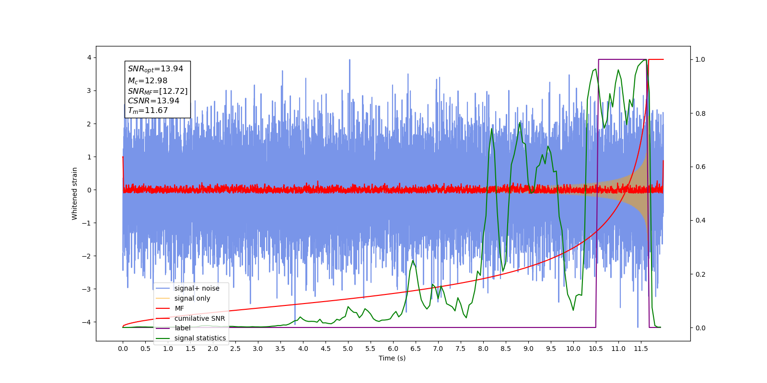Click the 'Whitened strain' y-axis label
This screenshot has height=383, width=767.
74,193
